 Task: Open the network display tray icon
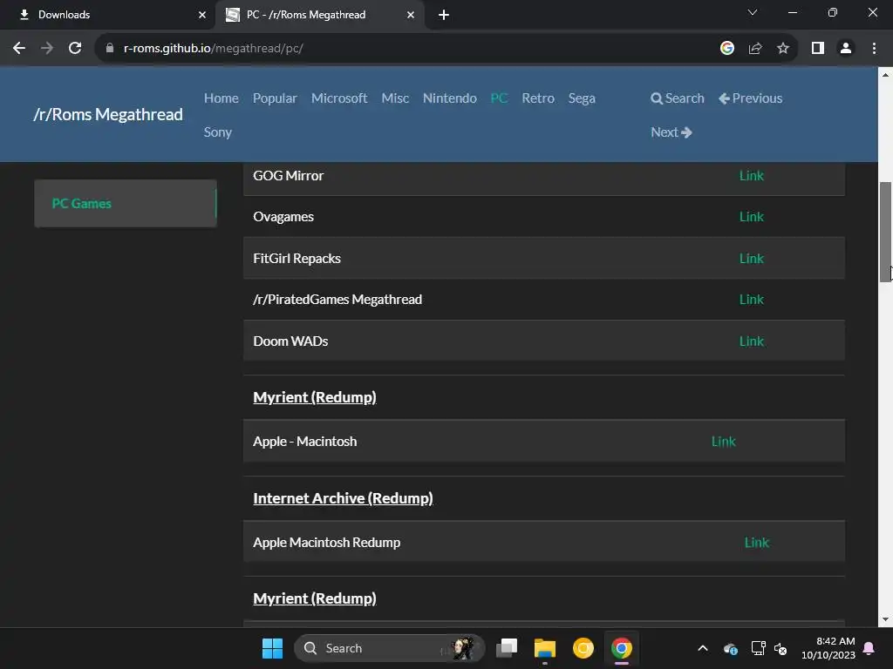tap(758, 648)
